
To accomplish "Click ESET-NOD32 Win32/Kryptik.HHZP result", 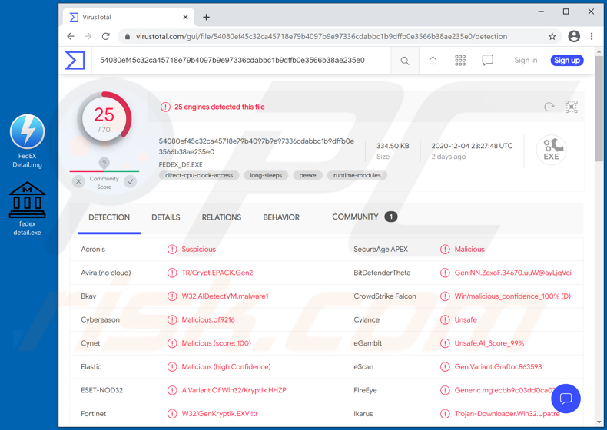I will (x=234, y=390).
